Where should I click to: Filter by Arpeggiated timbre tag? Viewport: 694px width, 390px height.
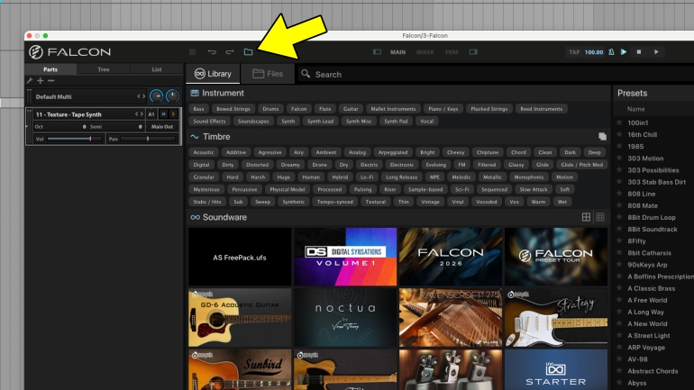pos(393,152)
